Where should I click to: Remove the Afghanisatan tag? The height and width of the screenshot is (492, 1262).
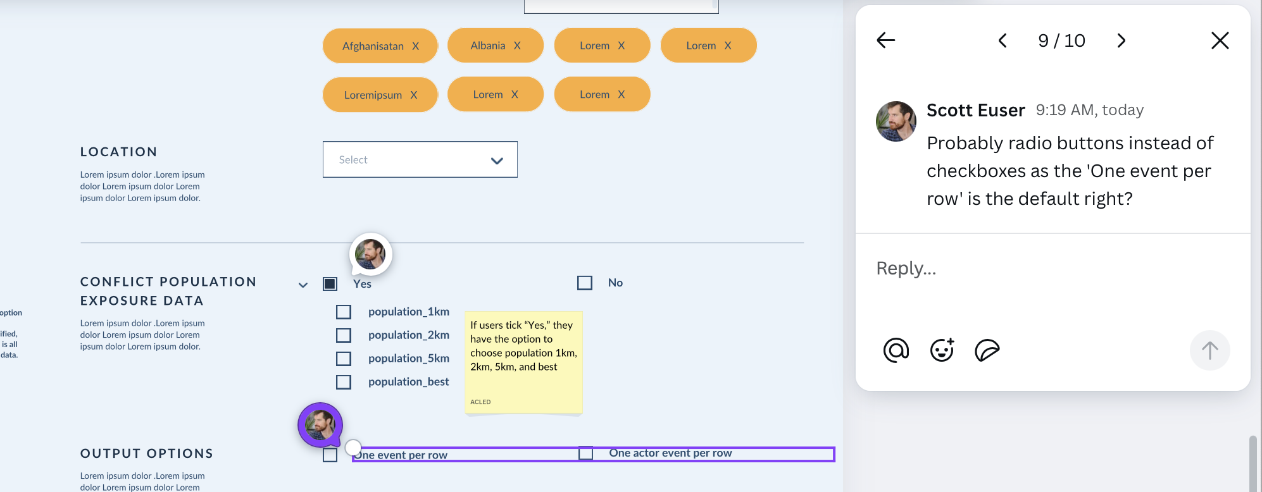coord(416,46)
